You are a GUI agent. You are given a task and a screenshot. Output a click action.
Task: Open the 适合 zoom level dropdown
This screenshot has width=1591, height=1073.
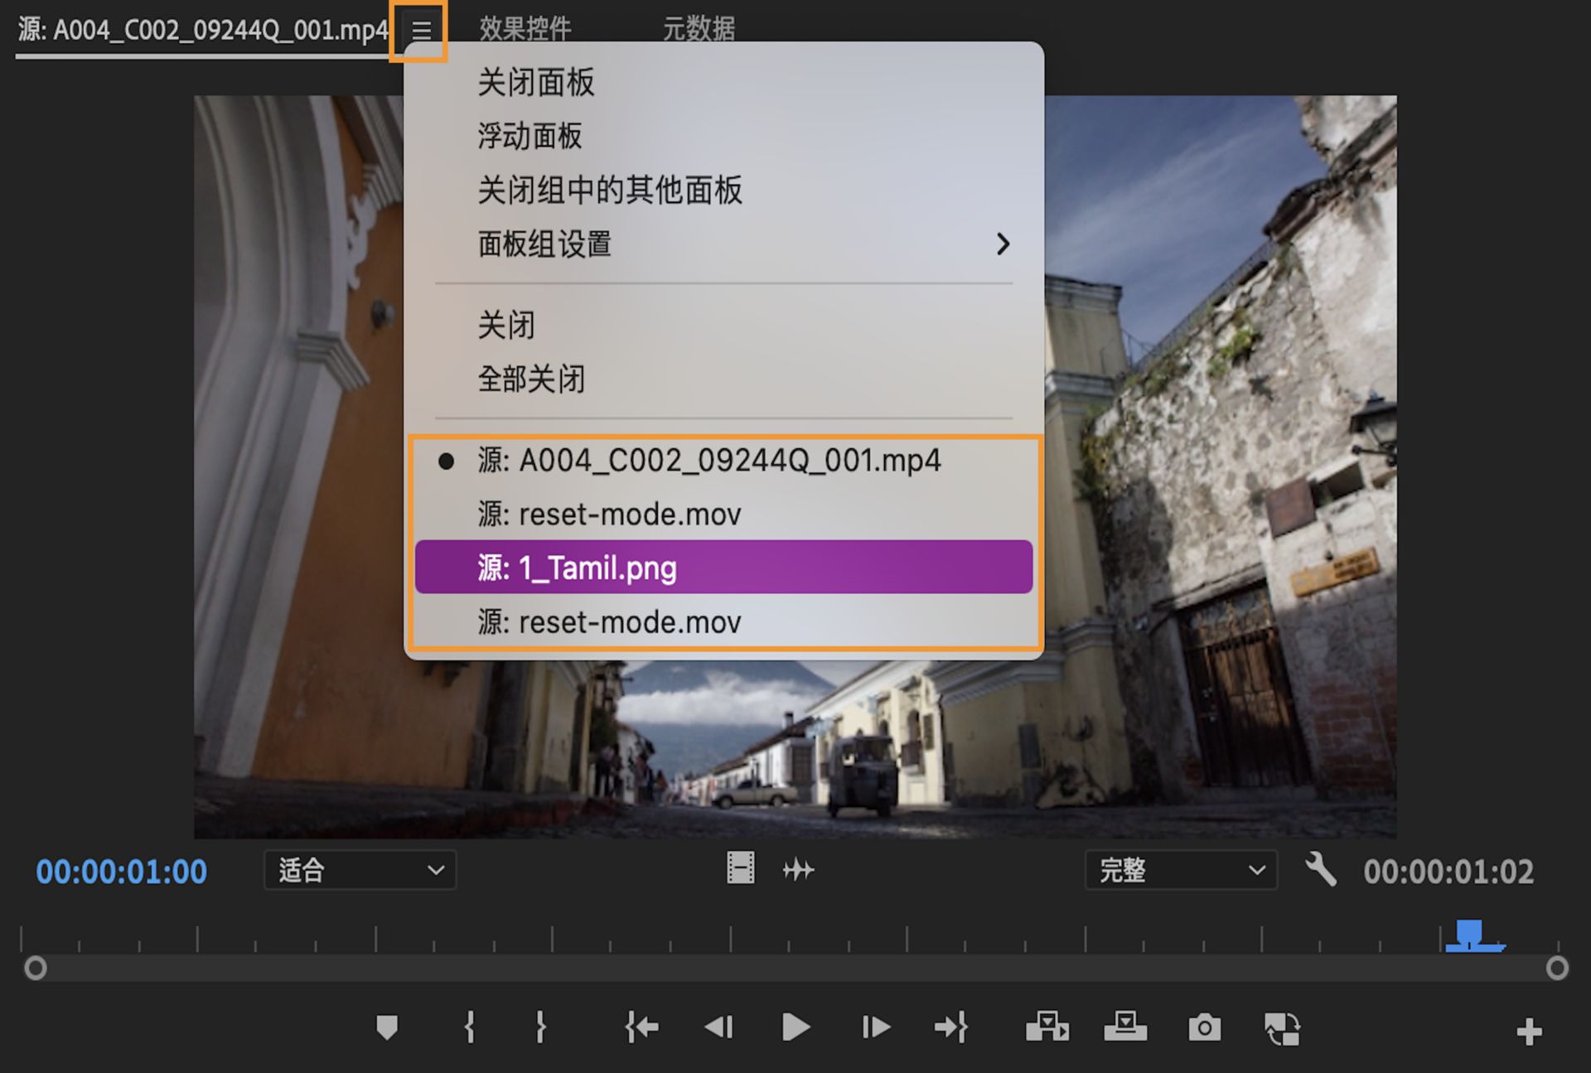(360, 870)
